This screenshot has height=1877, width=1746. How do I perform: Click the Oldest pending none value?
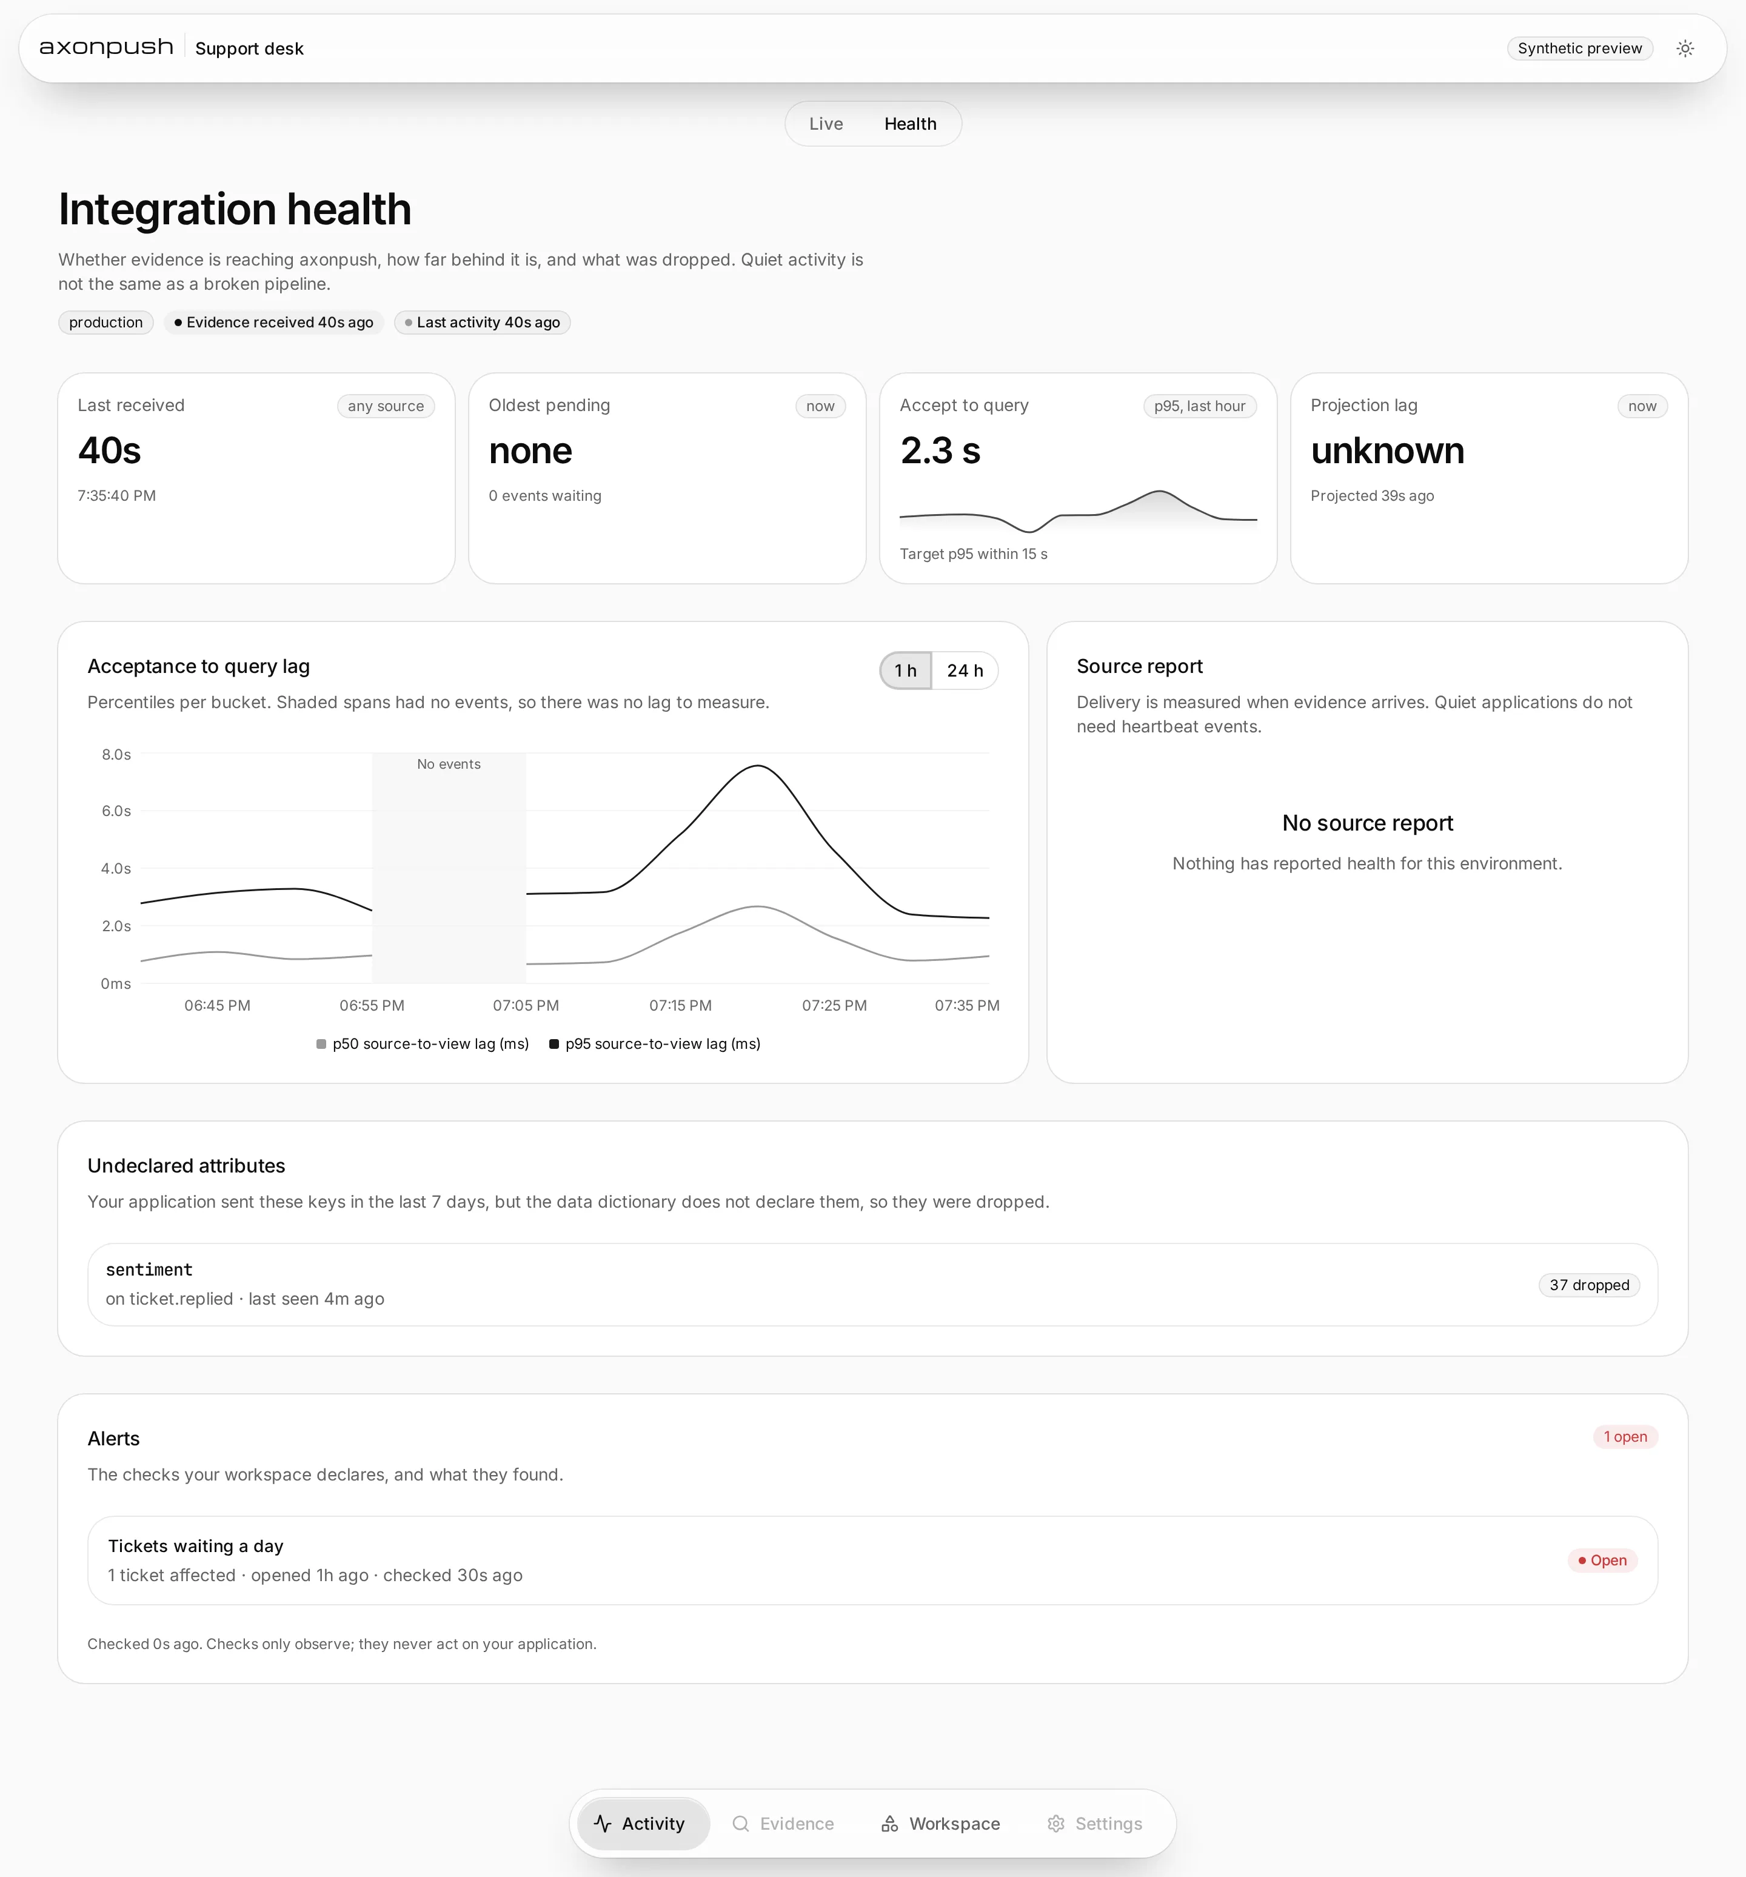point(530,450)
